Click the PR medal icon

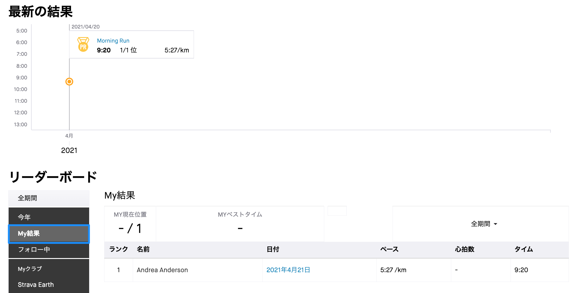(83, 44)
